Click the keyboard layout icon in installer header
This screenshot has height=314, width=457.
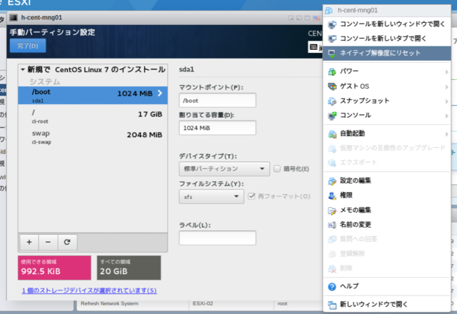(313, 47)
